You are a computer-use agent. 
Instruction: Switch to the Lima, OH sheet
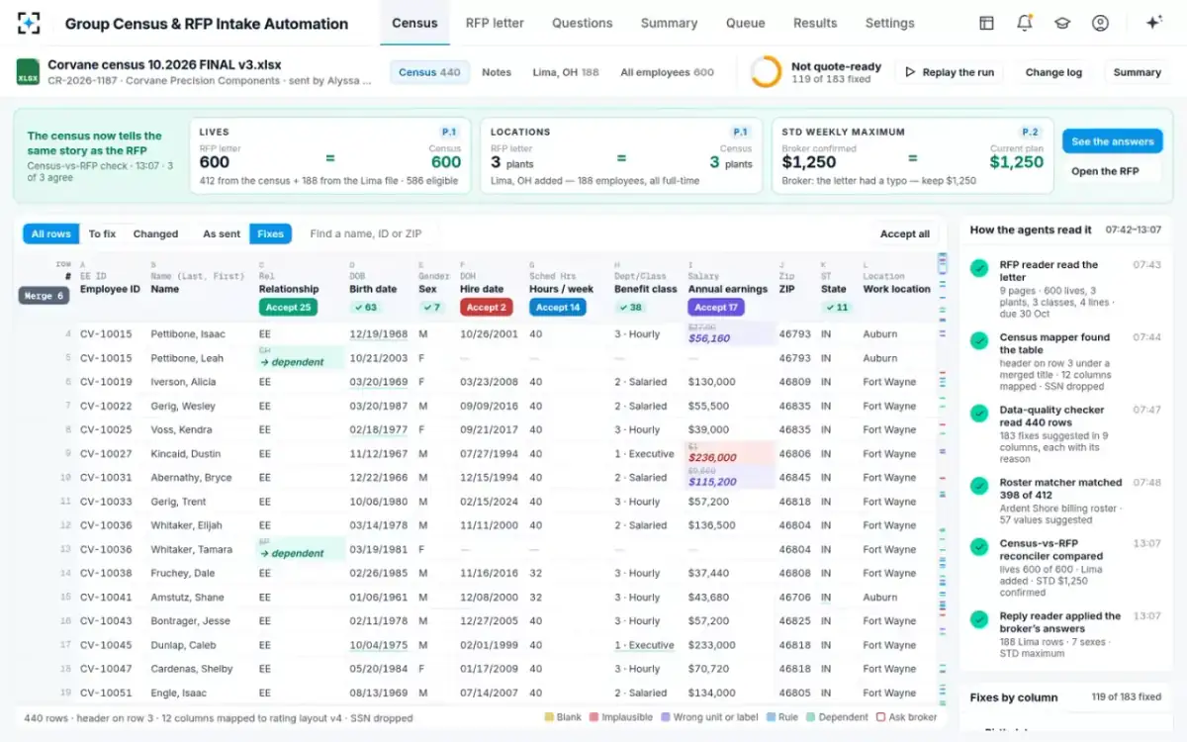click(x=566, y=72)
